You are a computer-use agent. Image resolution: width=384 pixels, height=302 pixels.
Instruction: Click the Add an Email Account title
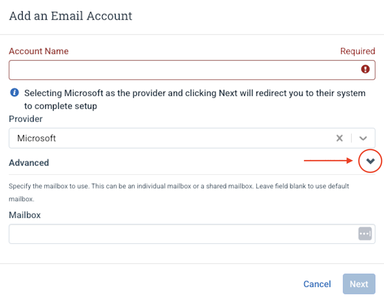pos(71,16)
